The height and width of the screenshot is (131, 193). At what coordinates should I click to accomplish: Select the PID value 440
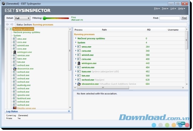coord(148,63)
